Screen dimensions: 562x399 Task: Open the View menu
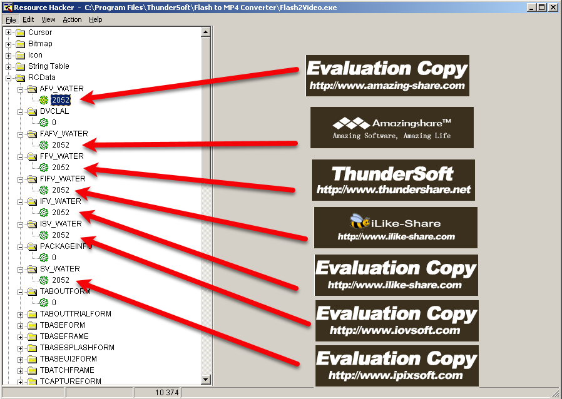tap(48, 19)
